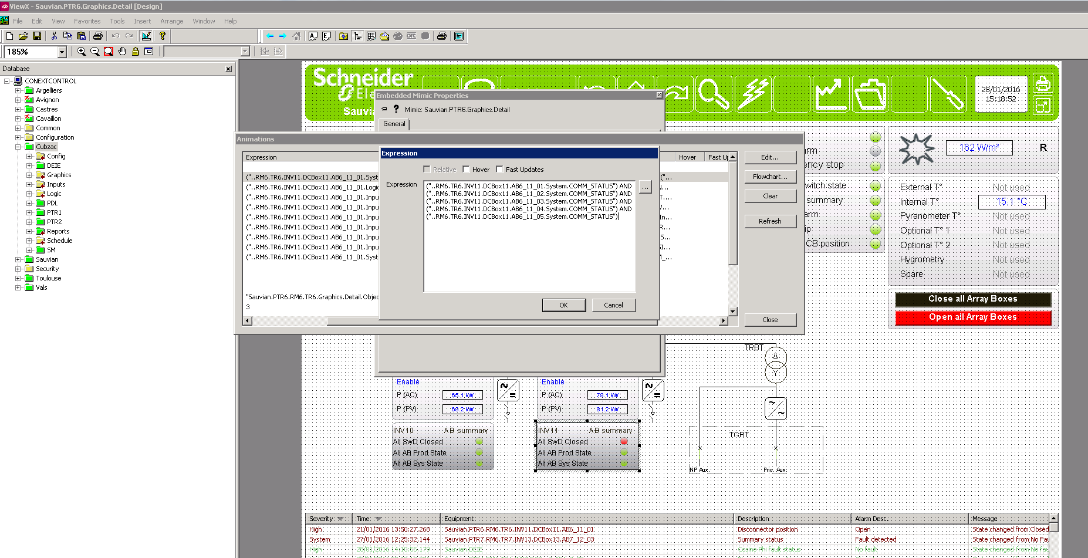Click the red Open all Array Boxes button
The image size is (1088, 558).
[x=972, y=317]
